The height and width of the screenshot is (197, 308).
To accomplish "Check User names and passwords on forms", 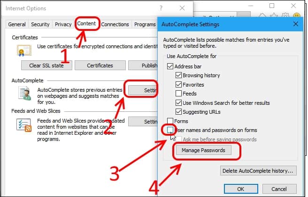I will 170,130.
